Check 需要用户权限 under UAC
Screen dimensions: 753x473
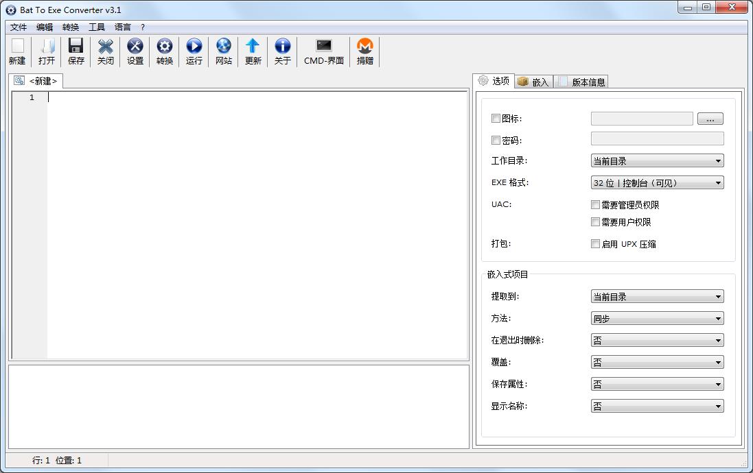(x=596, y=221)
